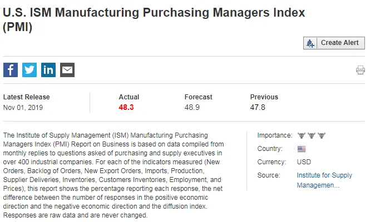This screenshot has height=222, width=370.
Task: Click the Latest Release label
Action: point(27,97)
